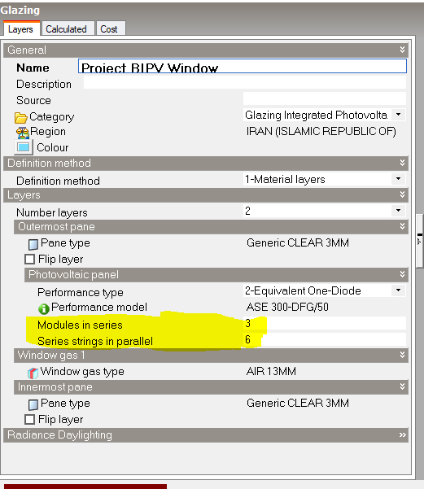Click Generic CLEAR 3MM of Innermost pane
Screen dimensions: 424x489
point(298,403)
